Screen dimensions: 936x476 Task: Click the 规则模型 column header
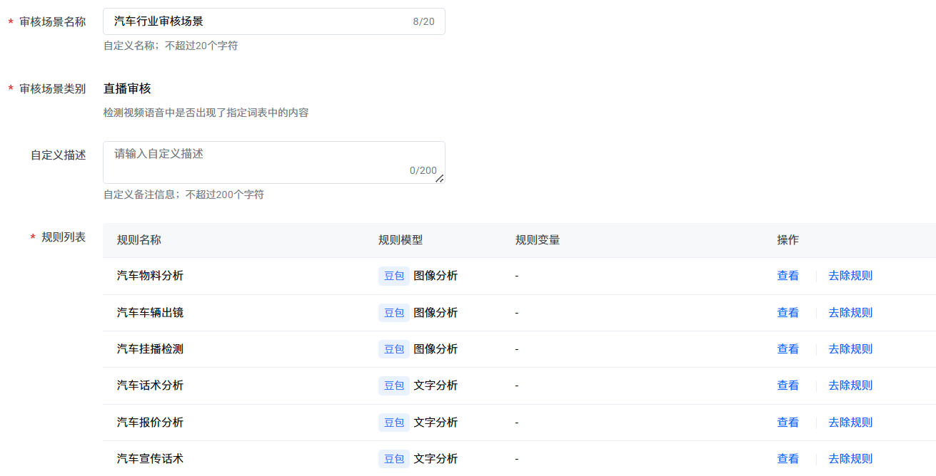click(x=400, y=240)
